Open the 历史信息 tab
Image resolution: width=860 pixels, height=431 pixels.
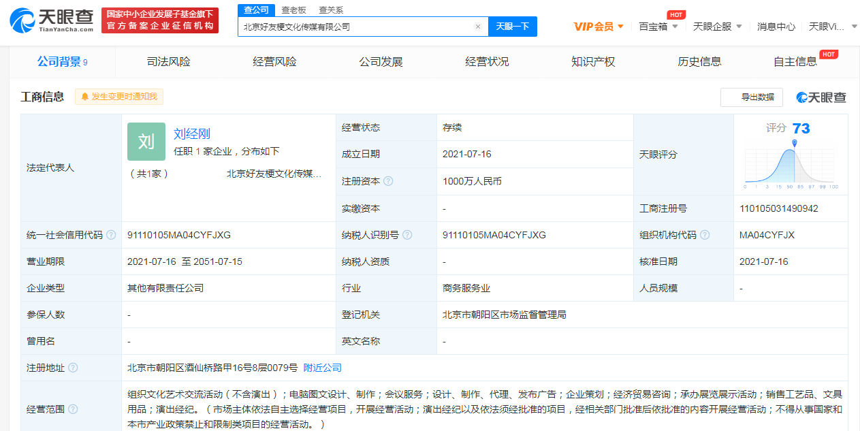point(700,62)
